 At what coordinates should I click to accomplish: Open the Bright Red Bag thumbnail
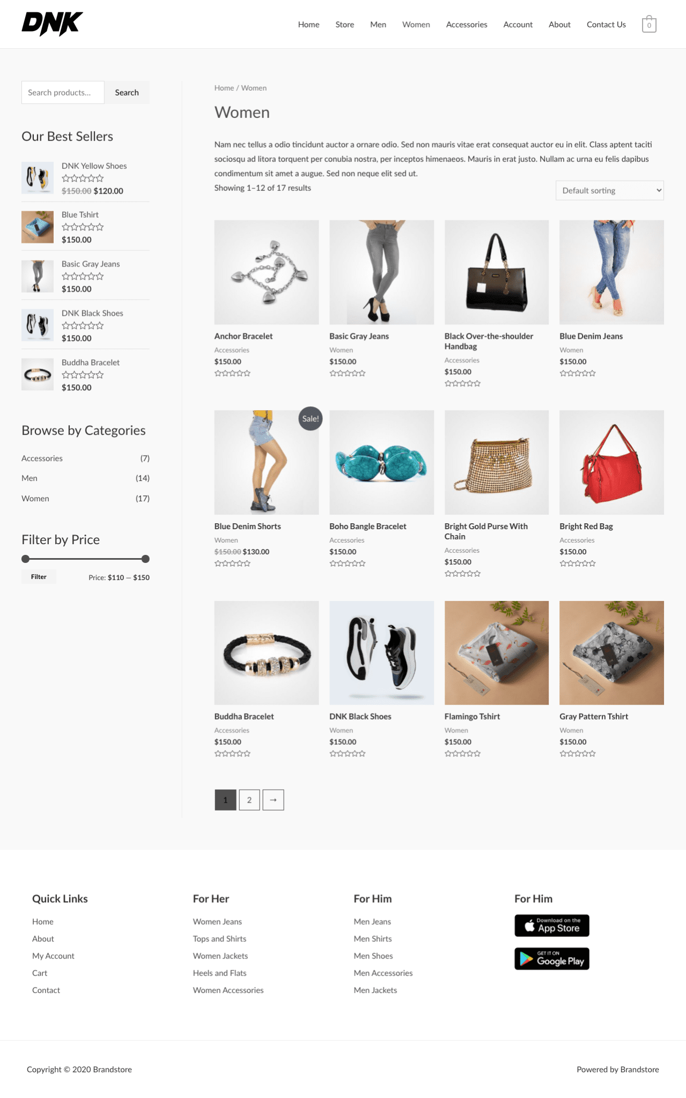coord(611,462)
